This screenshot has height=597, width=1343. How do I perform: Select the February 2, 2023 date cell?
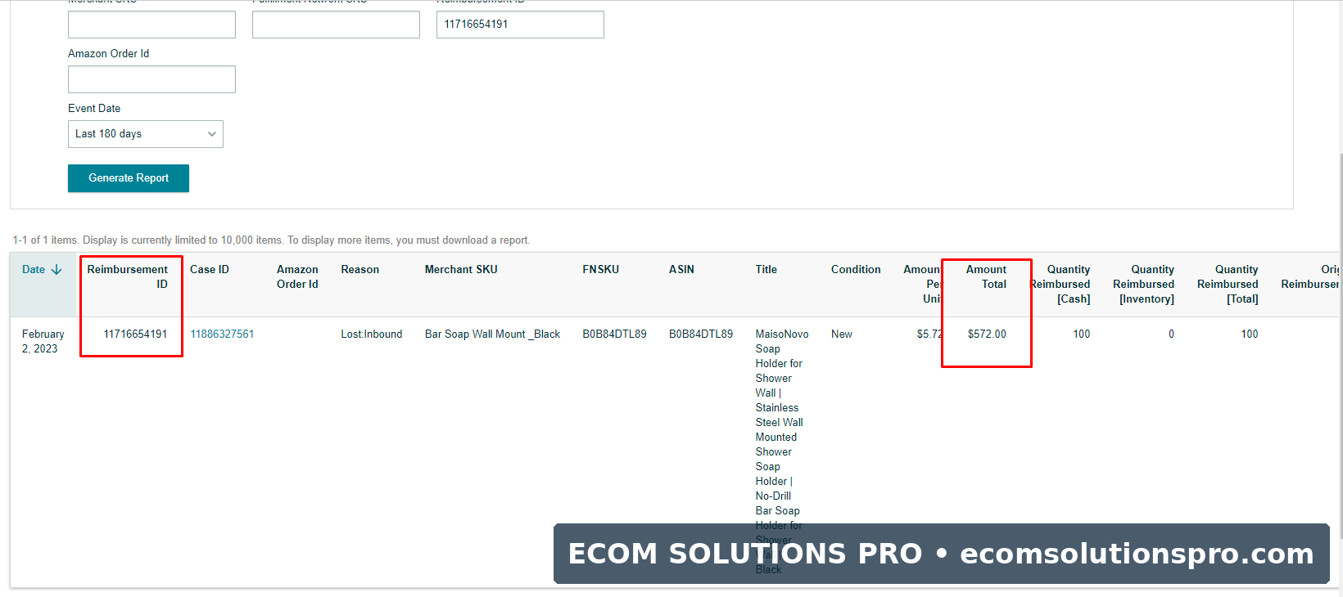pos(43,341)
